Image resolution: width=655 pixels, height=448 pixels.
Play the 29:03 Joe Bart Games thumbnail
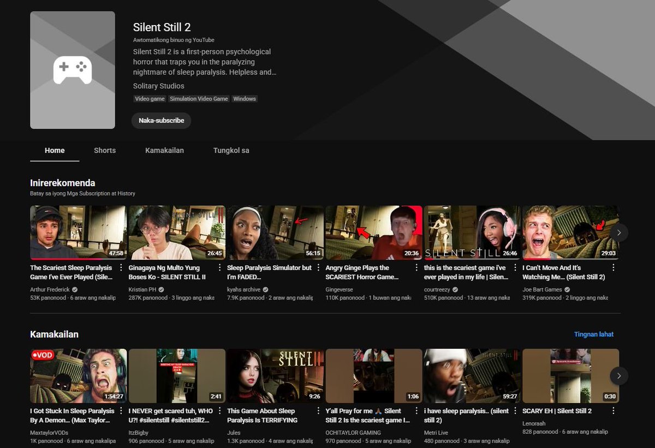pos(571,232)
